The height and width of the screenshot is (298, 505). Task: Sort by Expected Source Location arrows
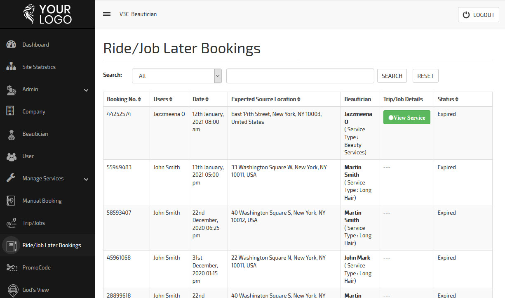(299, 99)
